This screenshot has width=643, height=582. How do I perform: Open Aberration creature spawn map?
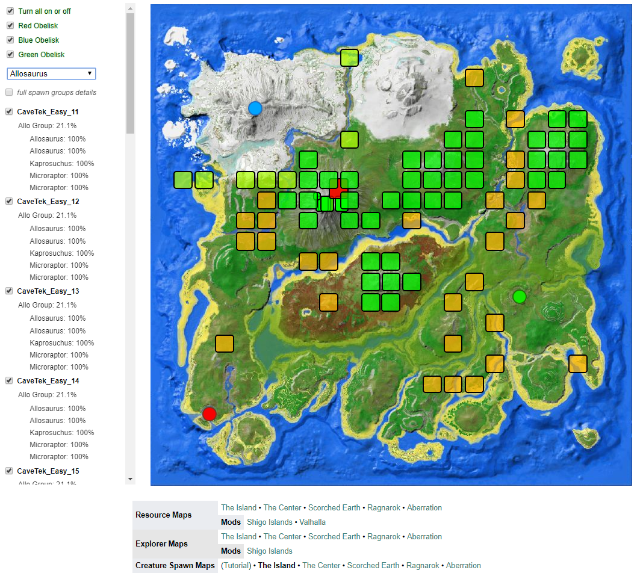464,566
